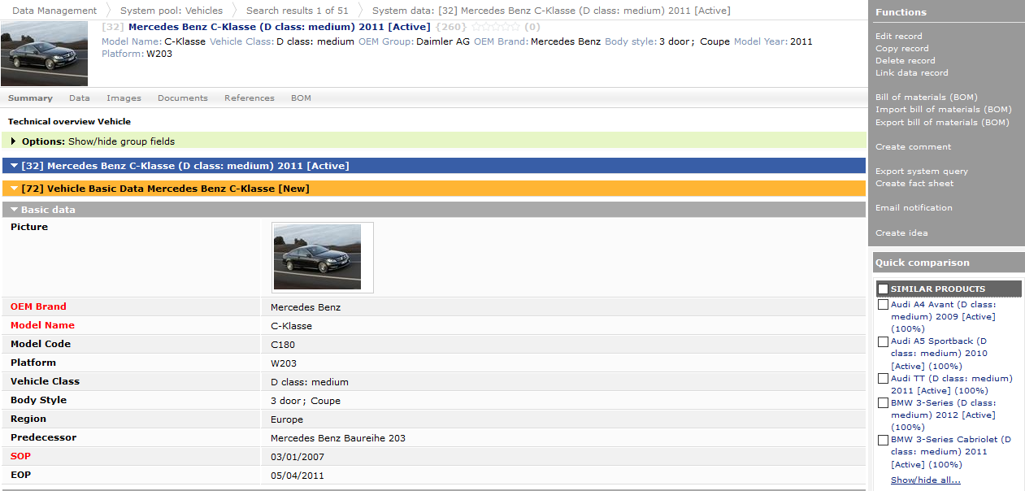Click Predecessor value Mercedes Benz Baureihe 203

[x=338, y=439]
